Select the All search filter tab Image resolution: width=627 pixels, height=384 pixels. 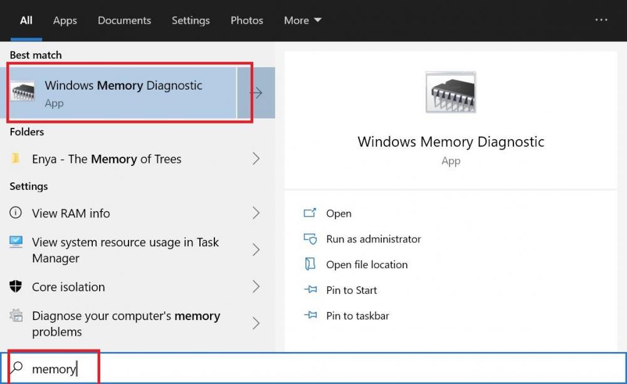click(x=26, y=21)
